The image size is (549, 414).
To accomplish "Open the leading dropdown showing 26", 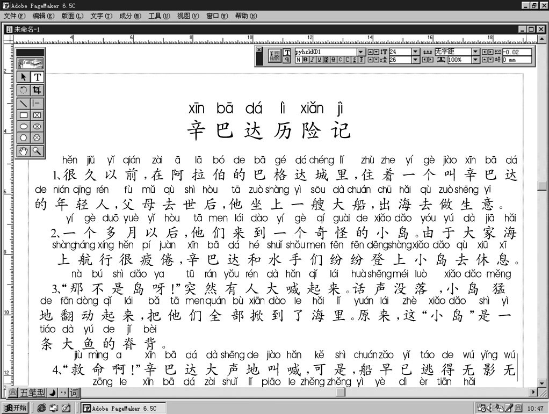I will coord(416,60).
